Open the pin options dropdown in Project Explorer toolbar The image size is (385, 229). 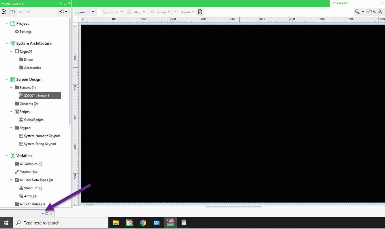coord(64,12)
